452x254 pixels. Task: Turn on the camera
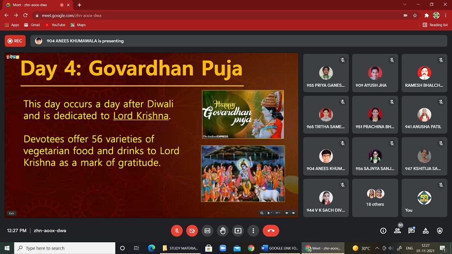pos(192,230)
